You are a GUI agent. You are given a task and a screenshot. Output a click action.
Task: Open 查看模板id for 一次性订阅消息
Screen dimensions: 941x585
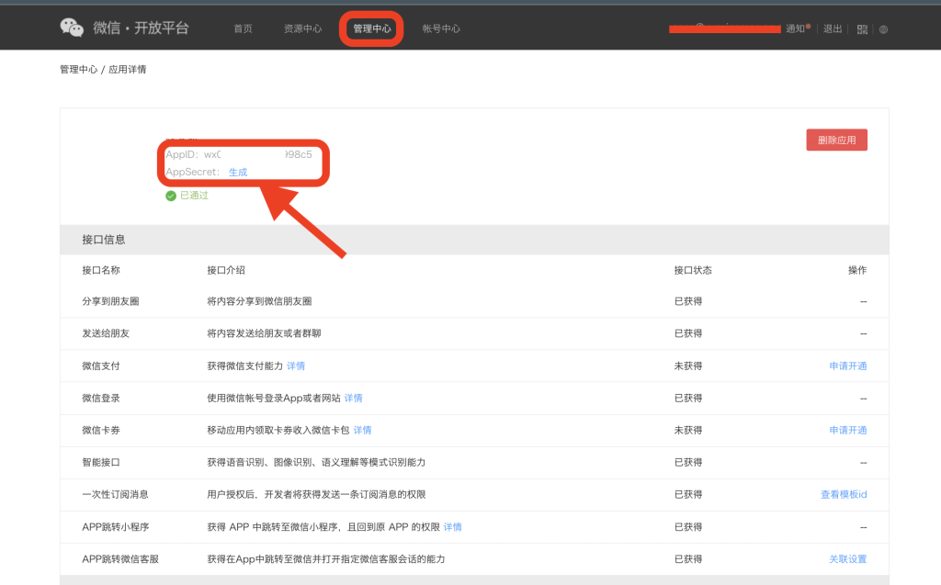coord(843,494)
